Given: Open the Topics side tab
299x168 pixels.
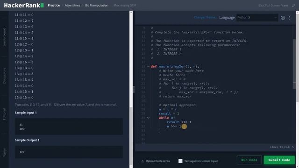Looking at the screenshot, I should click(x=4, y=153).
